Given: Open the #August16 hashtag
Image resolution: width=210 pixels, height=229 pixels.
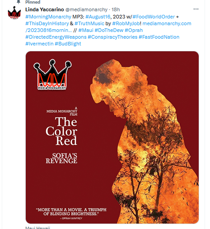Looking at the screenshot, I should coord(98,17).
